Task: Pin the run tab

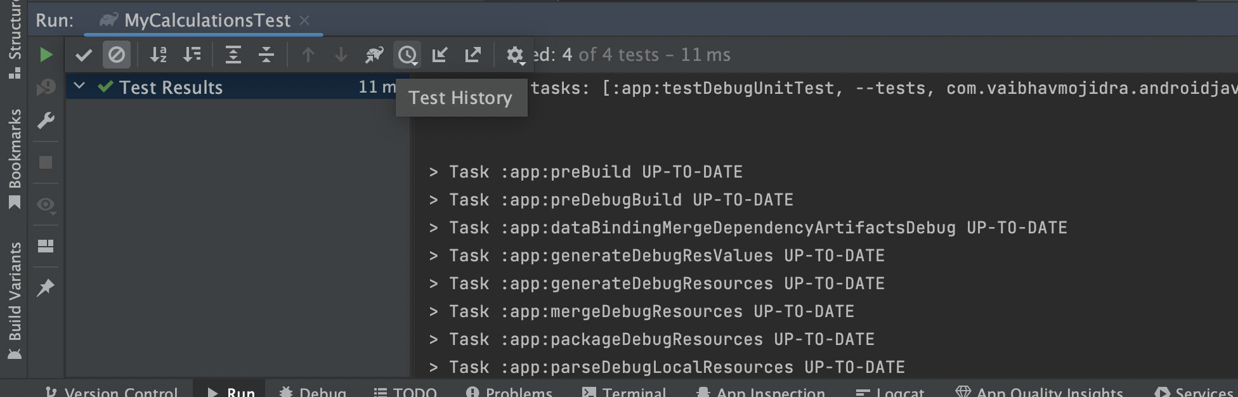Action: point(46,288)
